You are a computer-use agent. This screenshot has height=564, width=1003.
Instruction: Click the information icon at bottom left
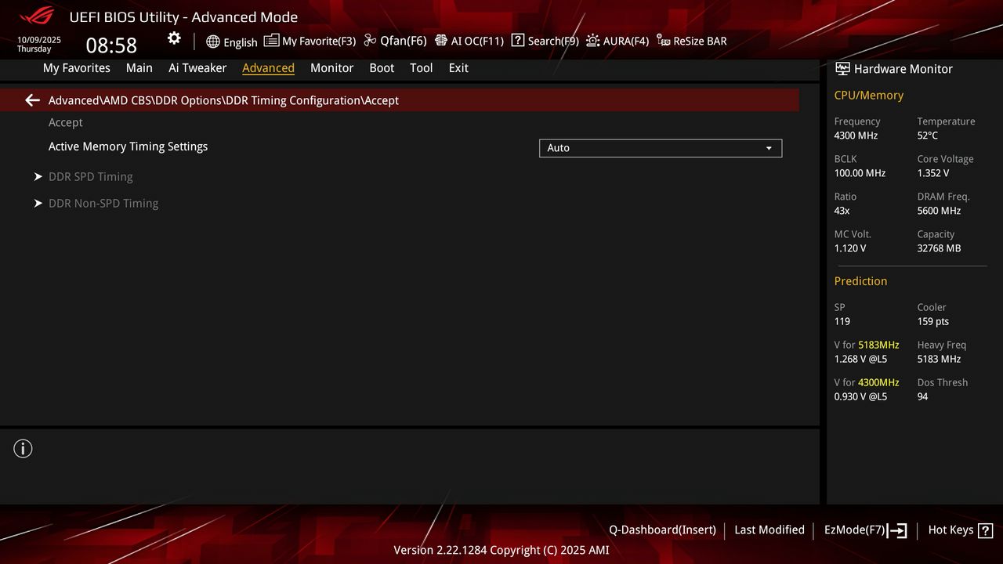[x=23, y=448]
